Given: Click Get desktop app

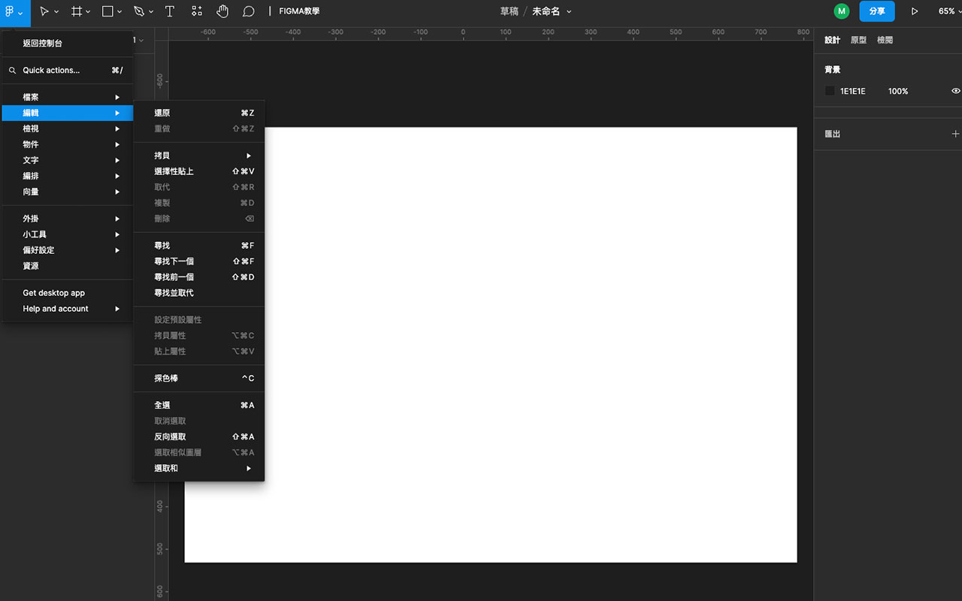Looking at the screenshot, I should (53, 292).
